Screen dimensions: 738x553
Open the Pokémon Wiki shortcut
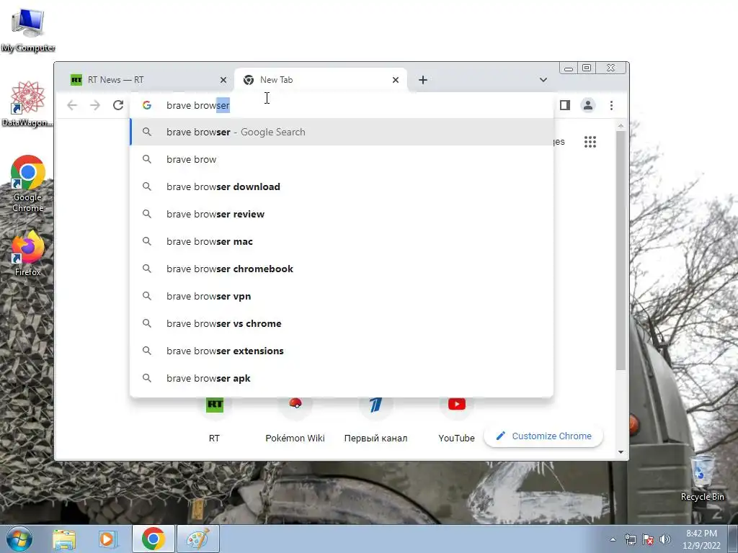point(295,420)
